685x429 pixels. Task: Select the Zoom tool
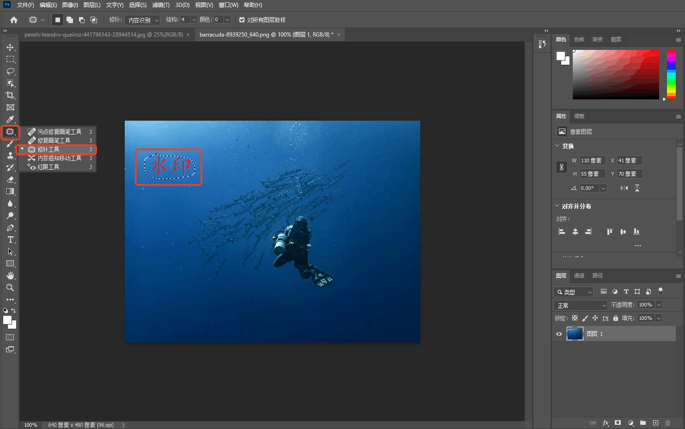pos(10,288)
